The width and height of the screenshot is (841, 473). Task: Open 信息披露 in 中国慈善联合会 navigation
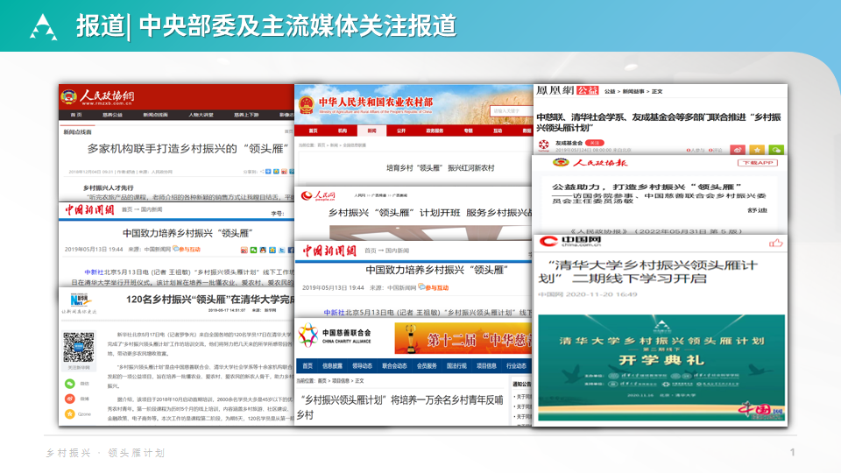[332, 366]
